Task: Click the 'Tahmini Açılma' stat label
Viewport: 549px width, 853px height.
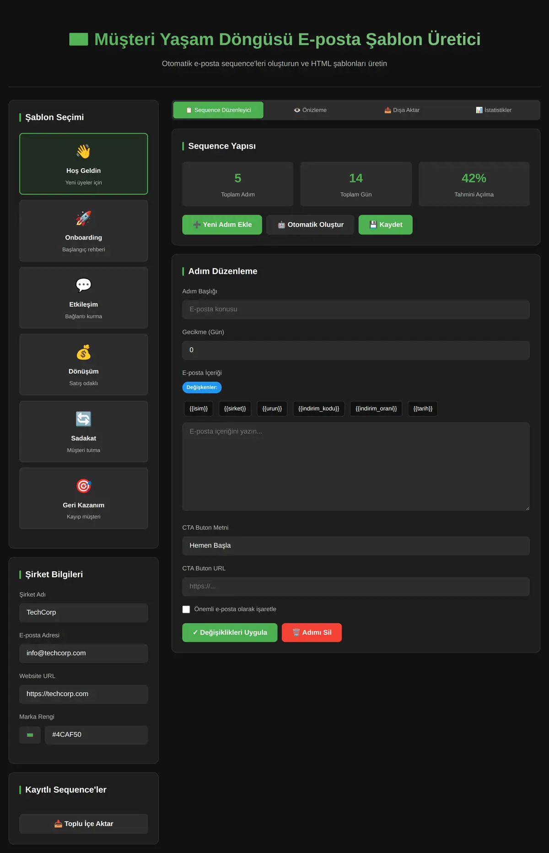Action: point(474,195)
